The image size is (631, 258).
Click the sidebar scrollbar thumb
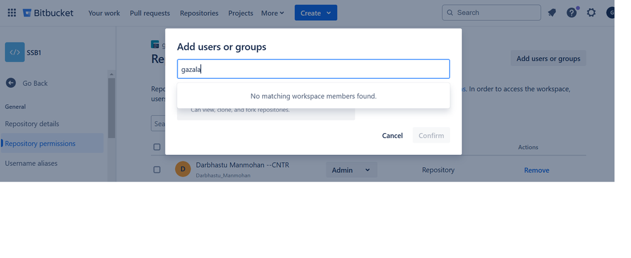[111, 108]
